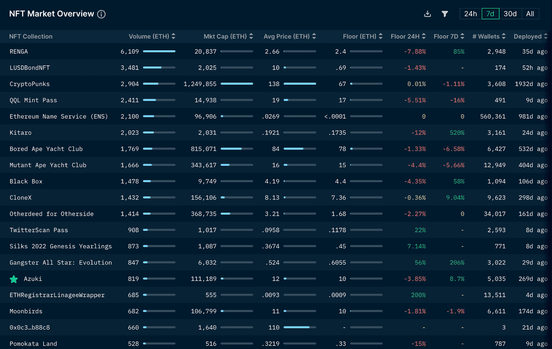
Task: Click CryptoPunks market cap bar
Action: point(237,84)
